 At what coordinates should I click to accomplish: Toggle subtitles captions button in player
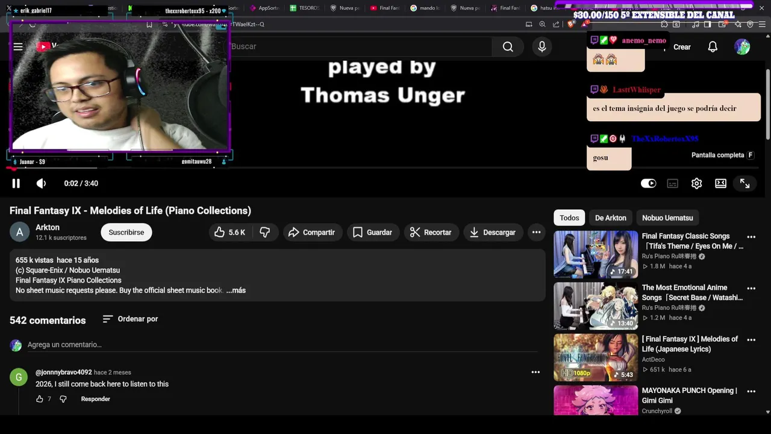coord(672,183)
